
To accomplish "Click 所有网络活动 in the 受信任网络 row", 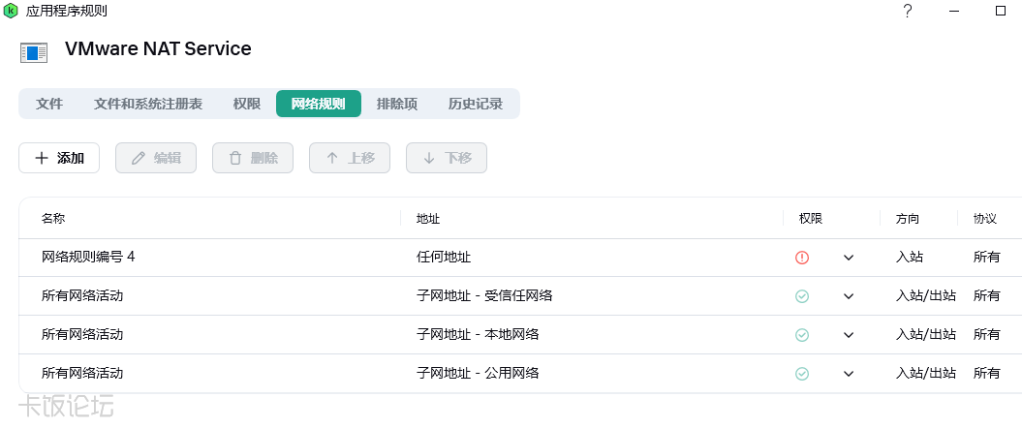I will point(82,296).
